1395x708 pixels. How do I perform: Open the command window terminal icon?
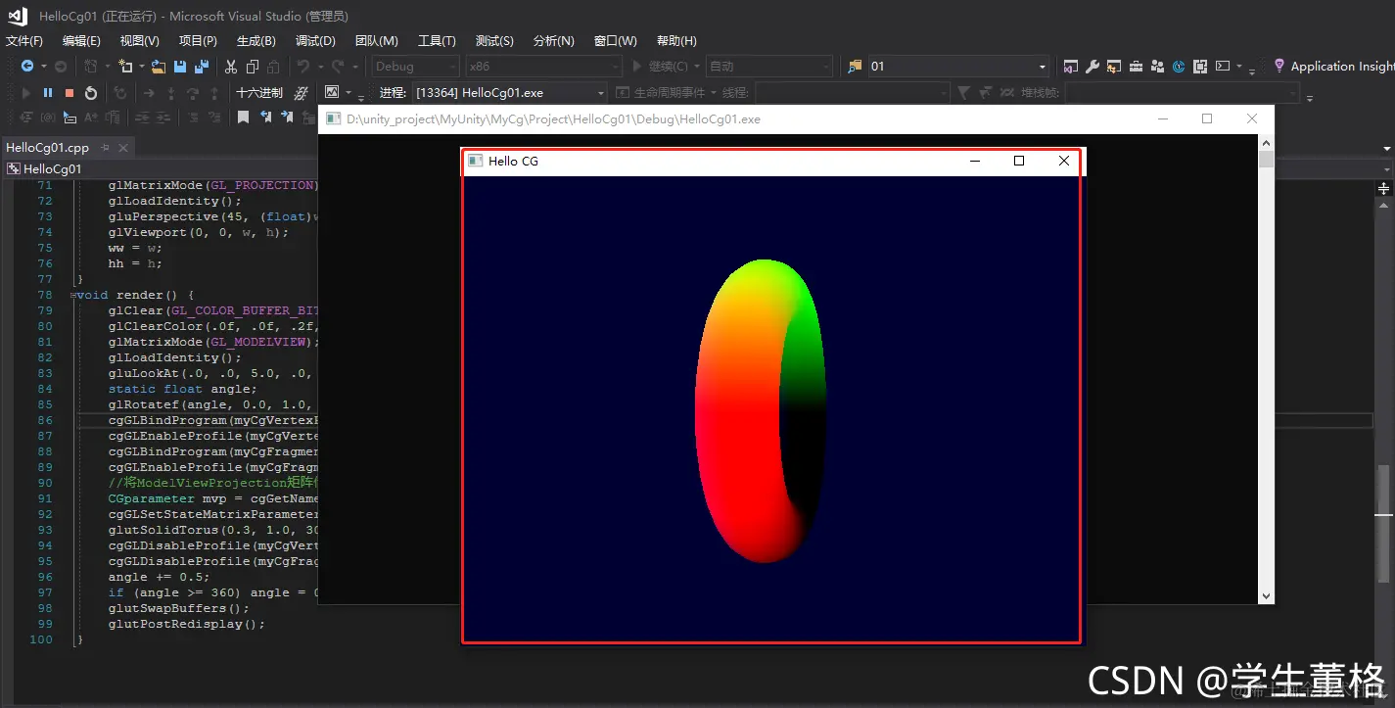tap(1223, 67)
